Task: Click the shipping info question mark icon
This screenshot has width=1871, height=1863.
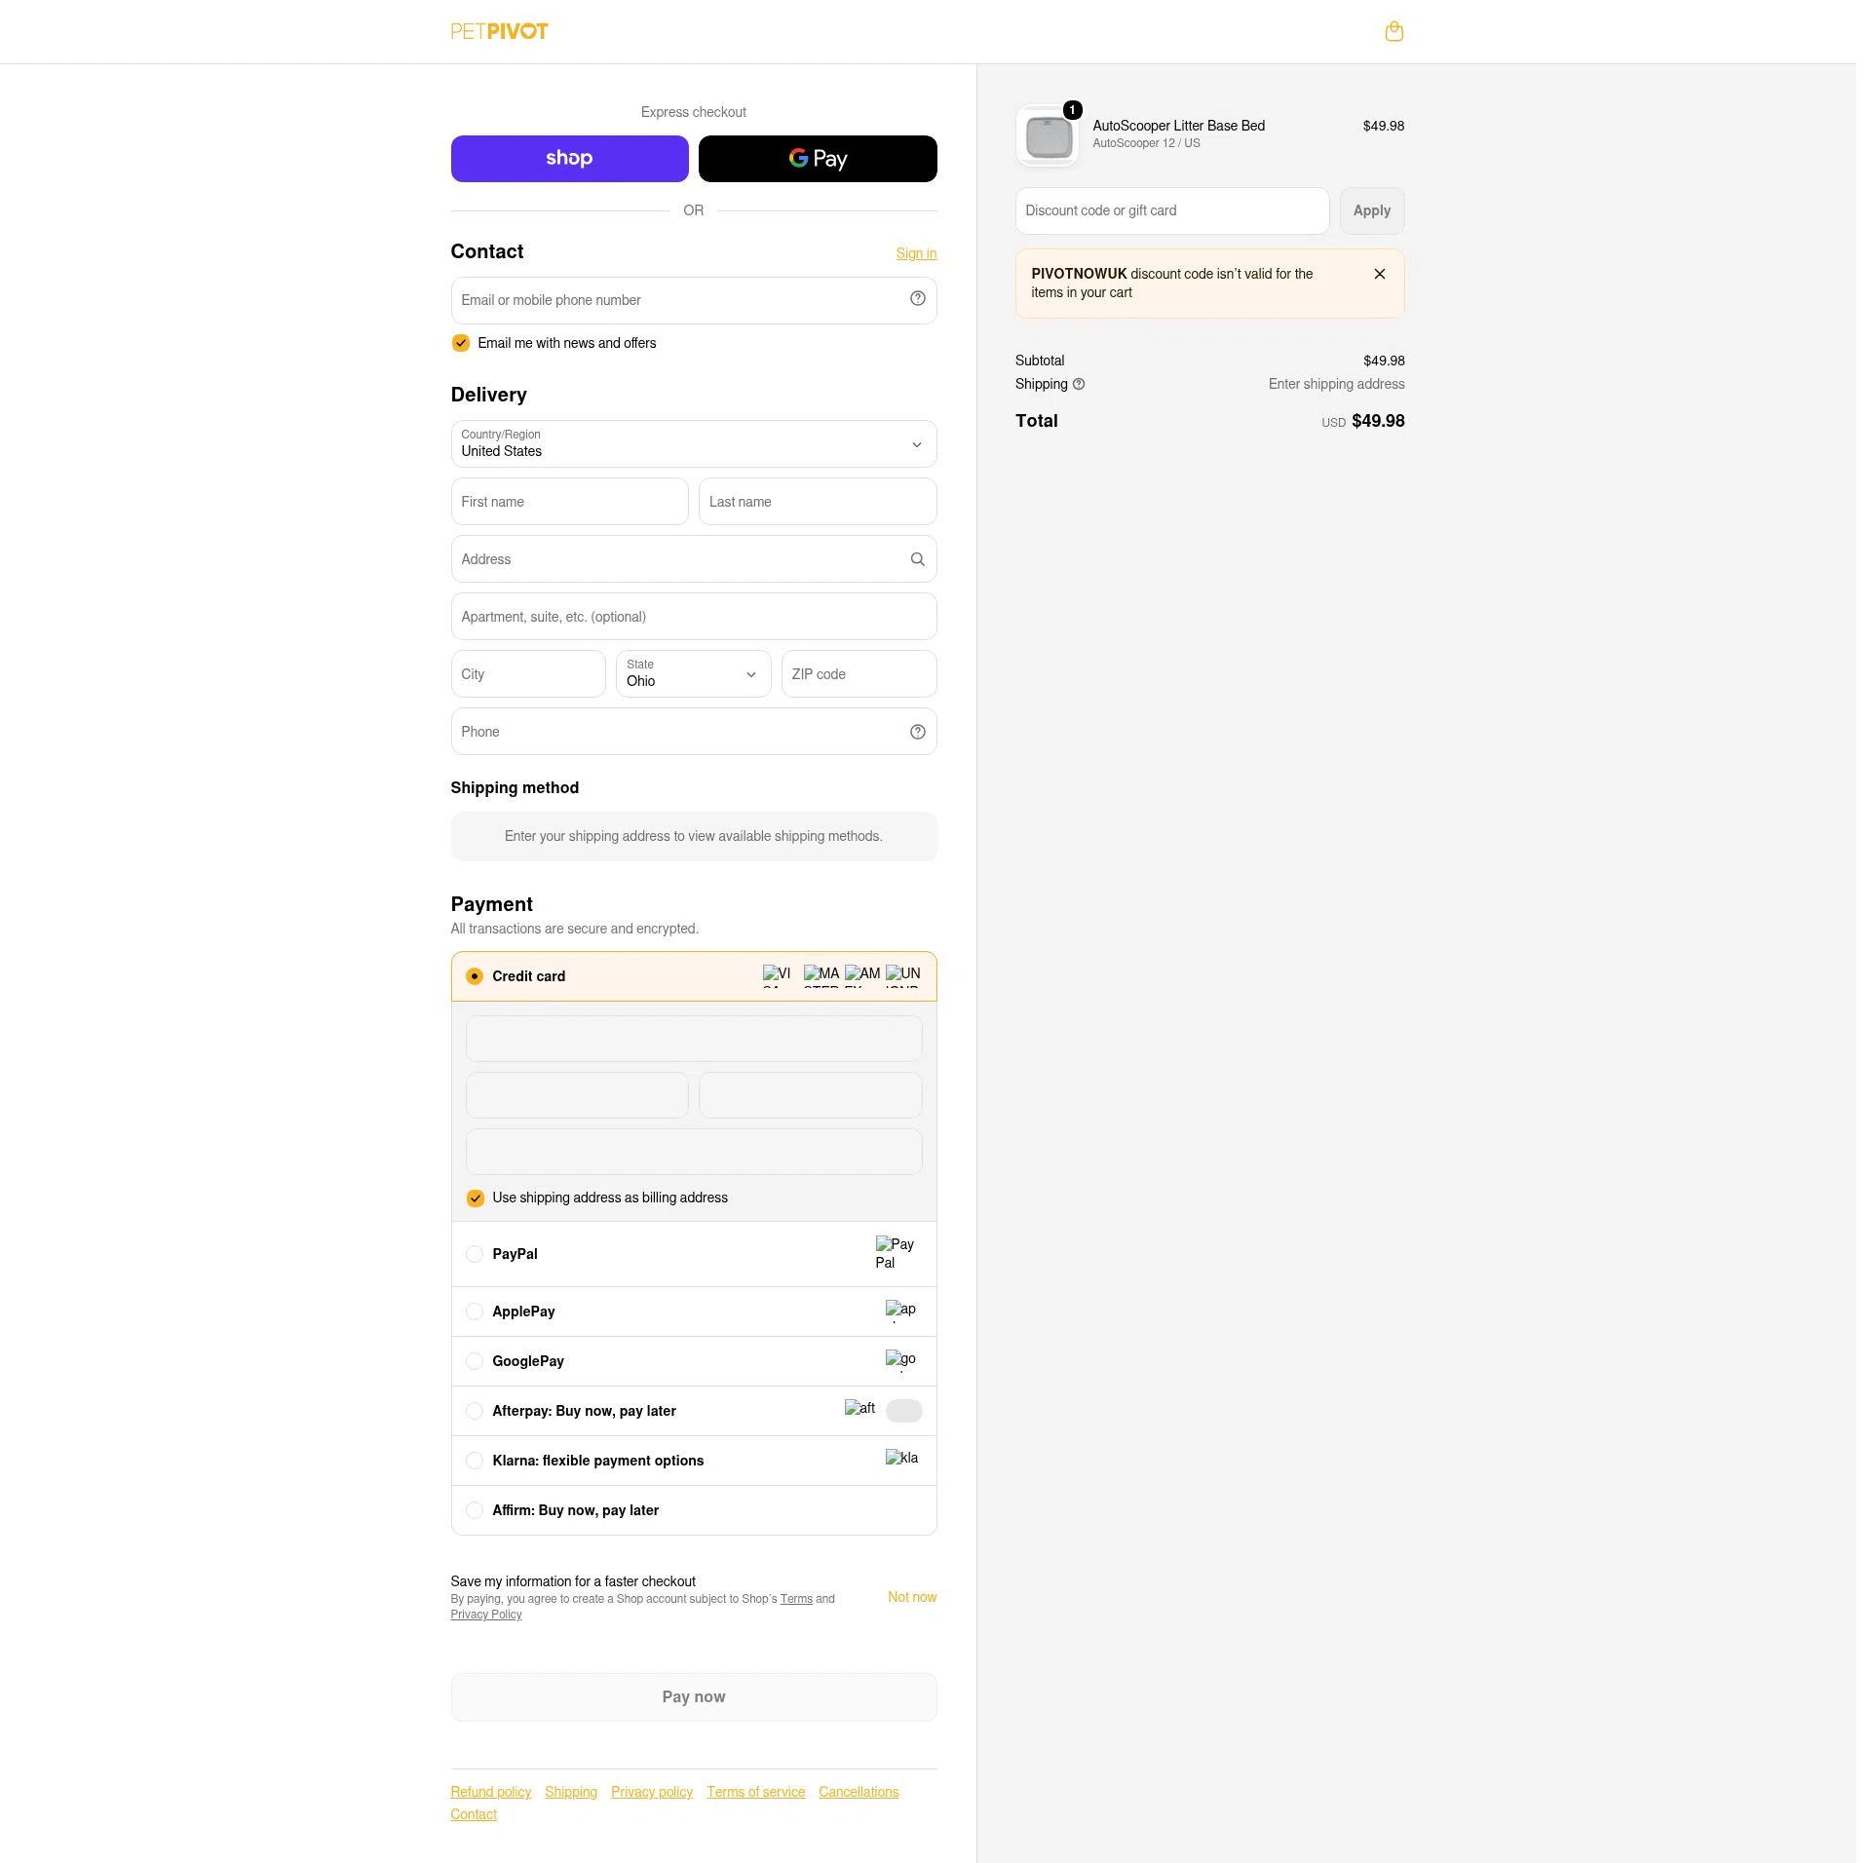Action: tap(1078, 384)
